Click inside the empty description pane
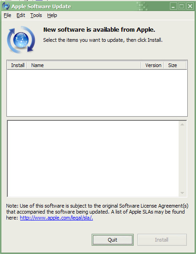Image resolution: width=196 pixels, height=254 pixels. coord(93,159)
